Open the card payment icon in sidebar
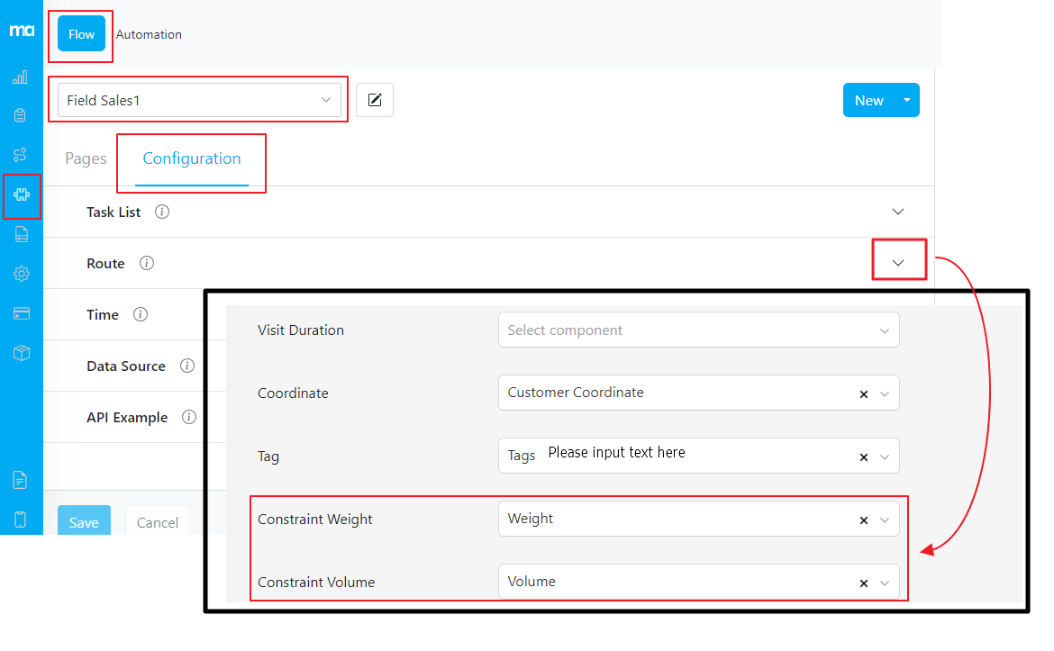 coord(20,312)
